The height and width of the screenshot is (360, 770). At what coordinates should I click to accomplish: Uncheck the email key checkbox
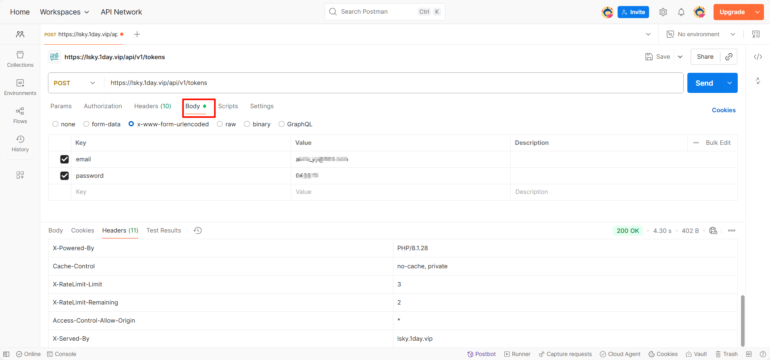coord(65,159)
